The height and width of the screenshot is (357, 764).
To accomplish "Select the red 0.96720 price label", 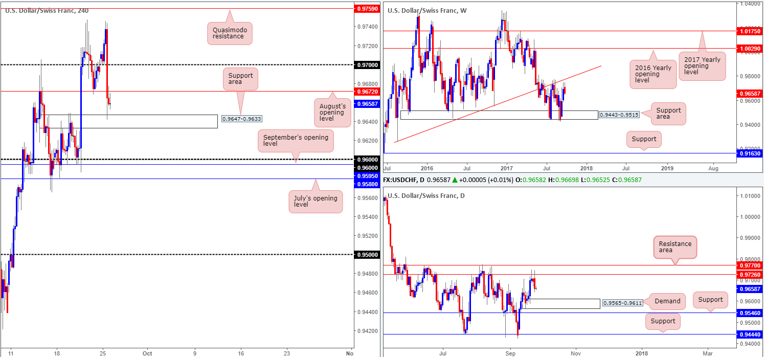I will coord(366,92).
